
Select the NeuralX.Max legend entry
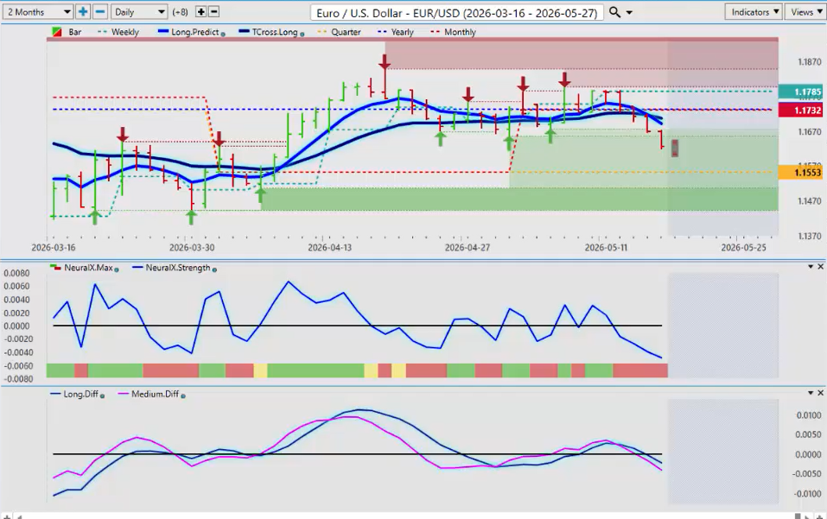tap(82, 268)
